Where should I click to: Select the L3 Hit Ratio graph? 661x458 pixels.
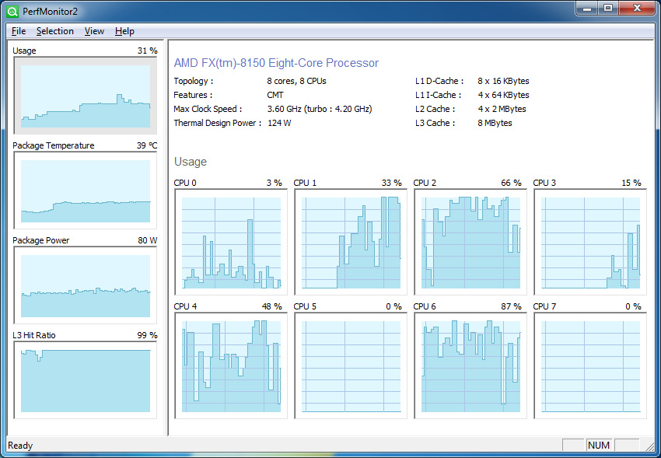(86, 380)
